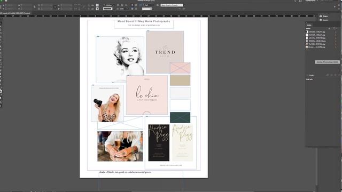Open the Pages panel
This screenshot has height=192, width=342.
[324, 16]
